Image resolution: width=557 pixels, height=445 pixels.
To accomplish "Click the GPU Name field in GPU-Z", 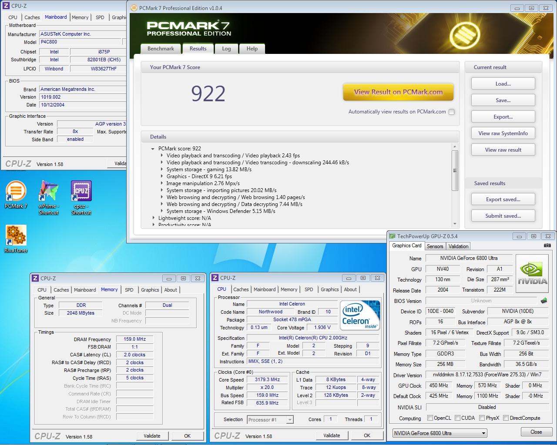I will click(x=469, y=258).
